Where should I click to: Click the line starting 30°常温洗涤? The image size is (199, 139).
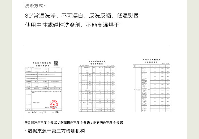coord(82,16)
